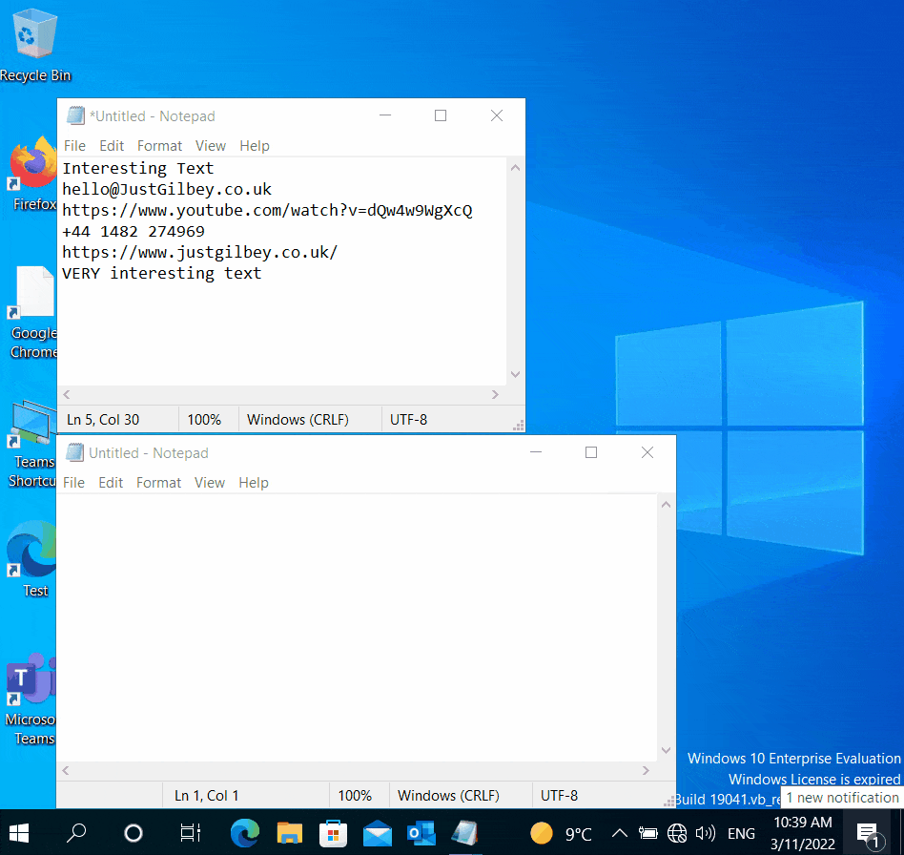This screenshot has width=904, height=855.
Task: Click scroll left arrow in upper Notepad
Action: (x=67, y=395)
